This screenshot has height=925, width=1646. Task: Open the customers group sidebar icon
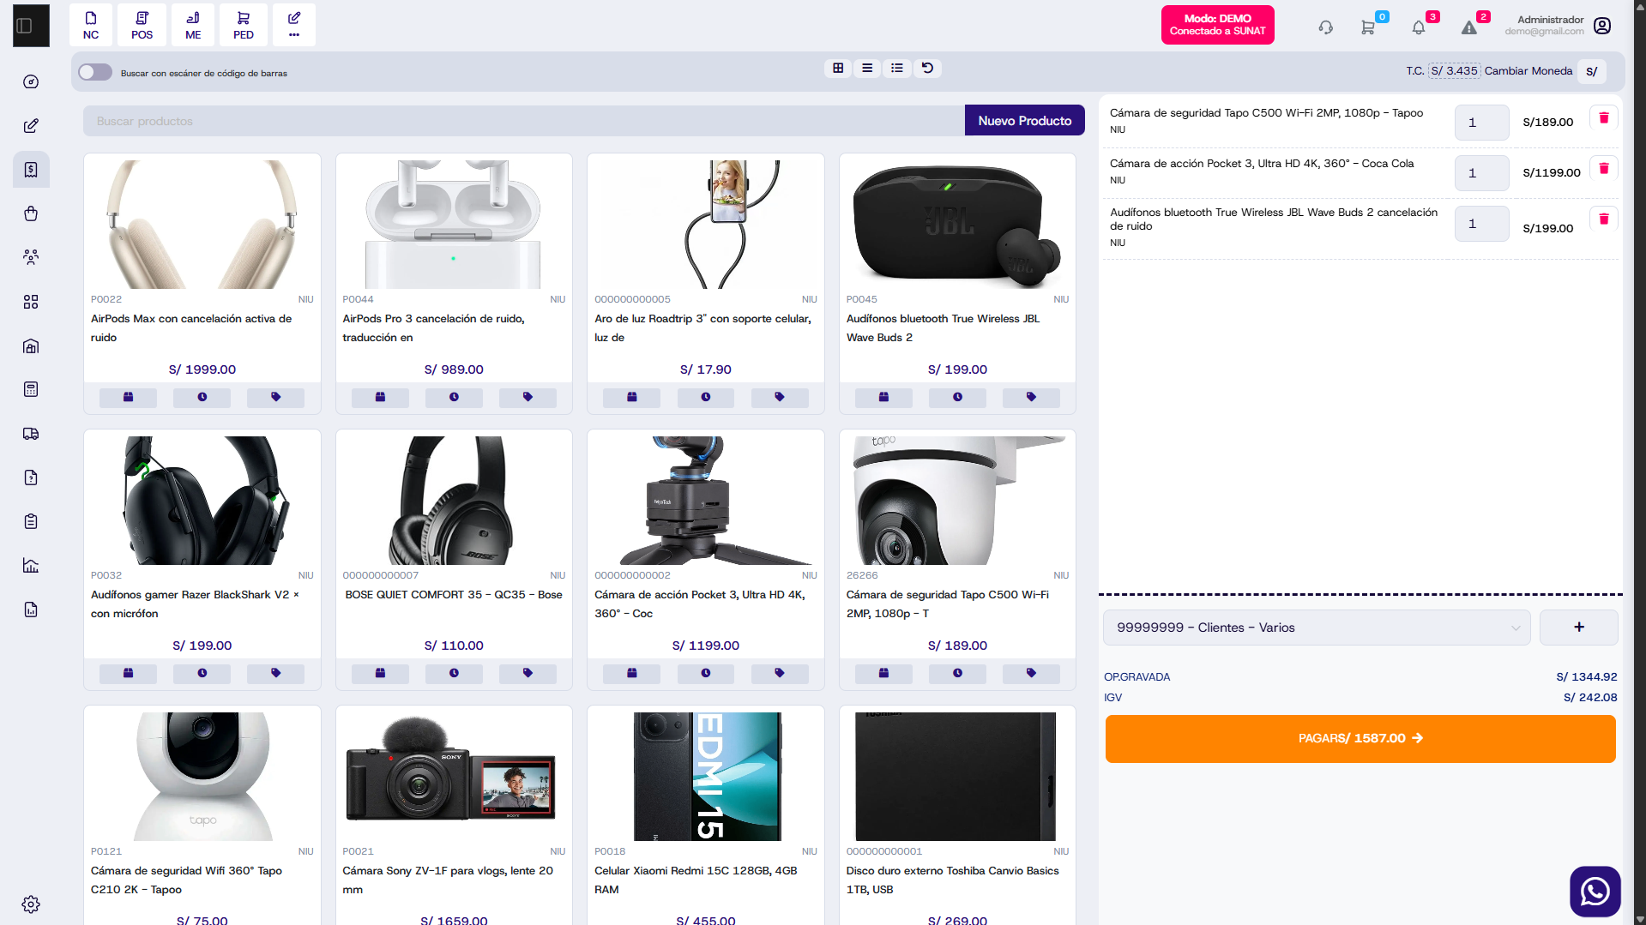pyautogui.click(x=31, y=257)
